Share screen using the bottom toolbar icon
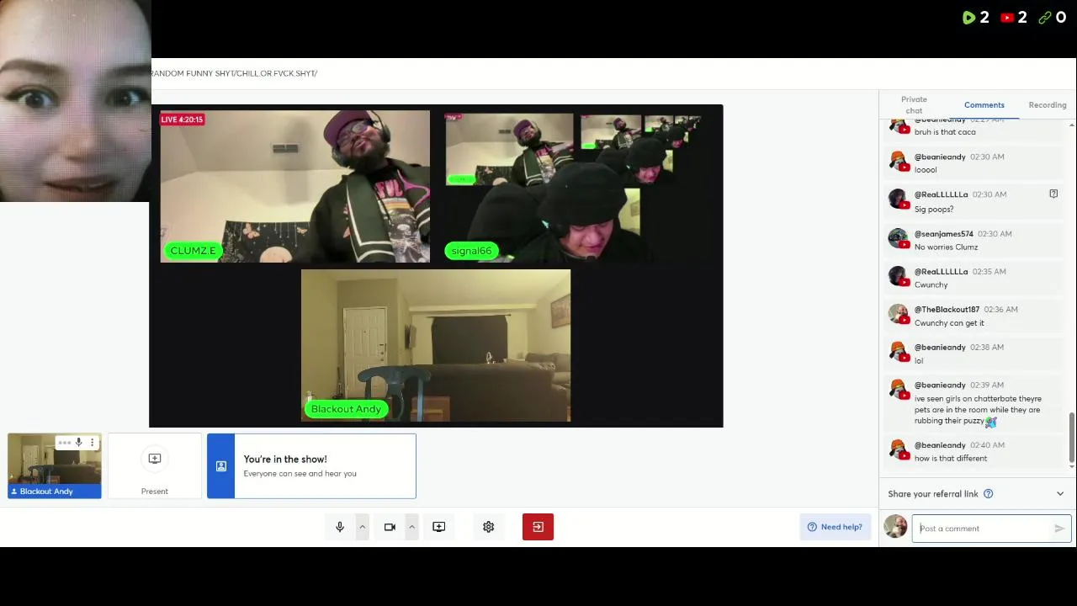The height and width of the screenshot is (606, 1077). click(x=438, y=527)
